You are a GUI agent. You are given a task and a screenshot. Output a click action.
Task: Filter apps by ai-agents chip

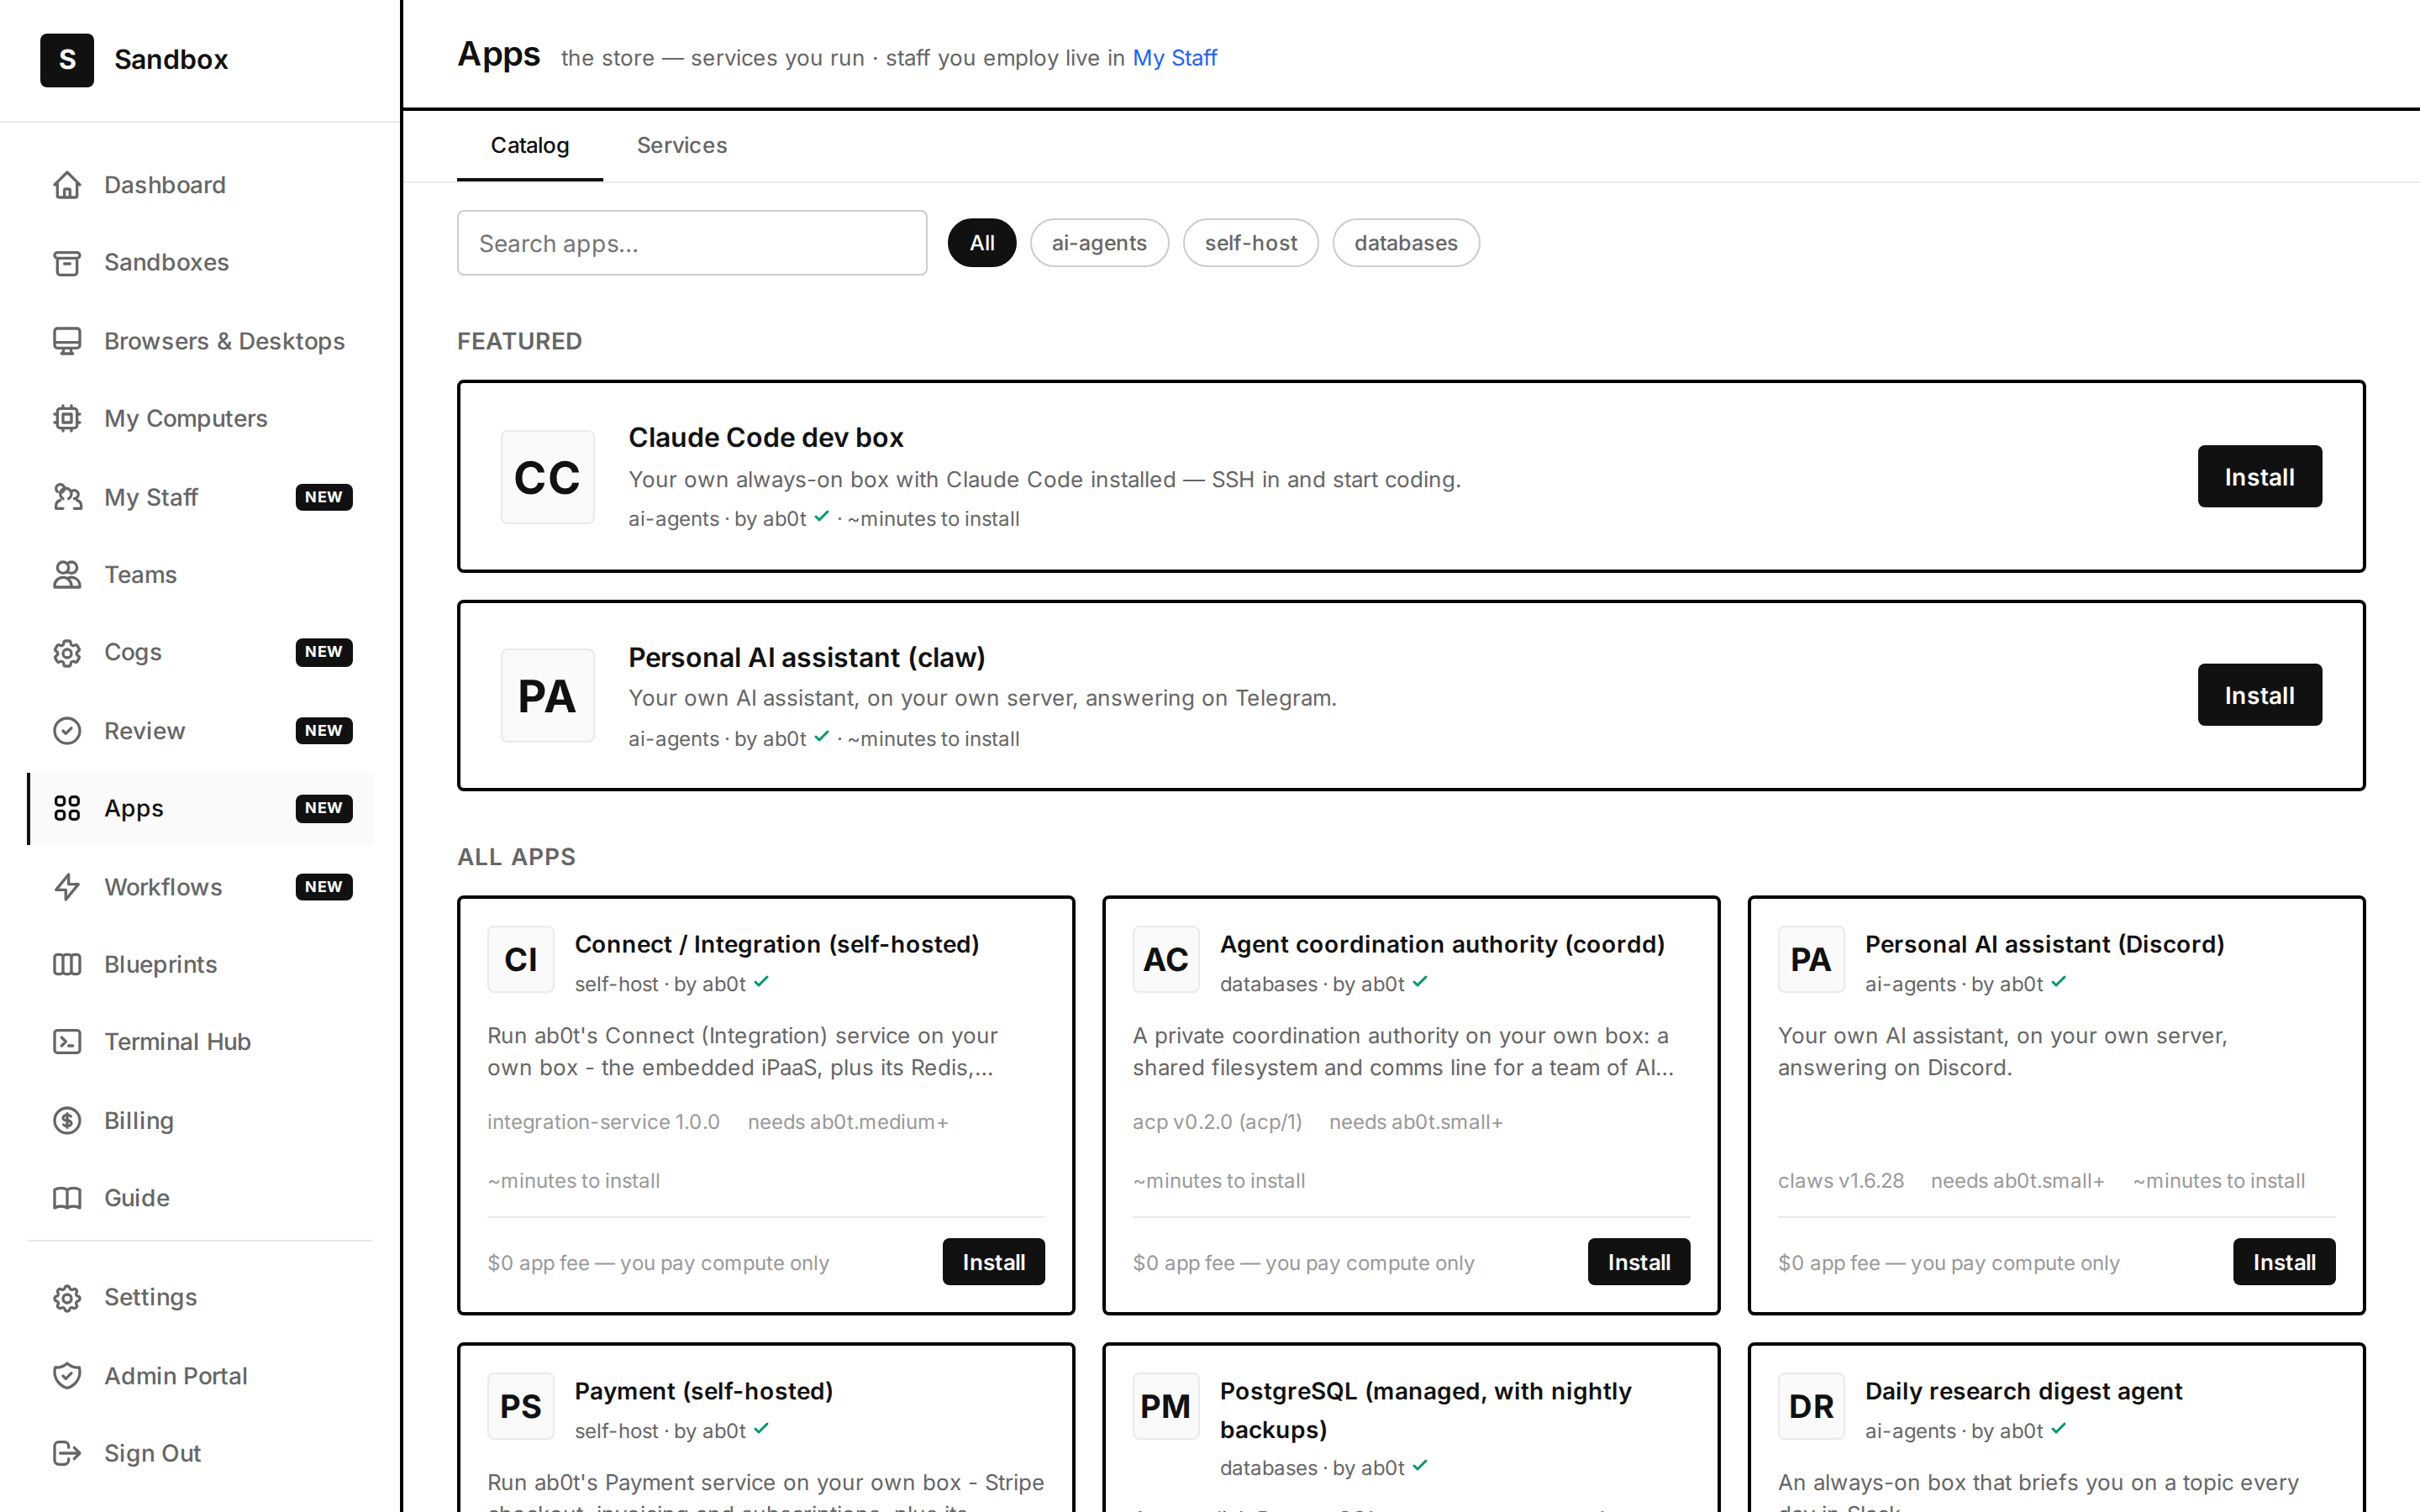click(1099, 243)
